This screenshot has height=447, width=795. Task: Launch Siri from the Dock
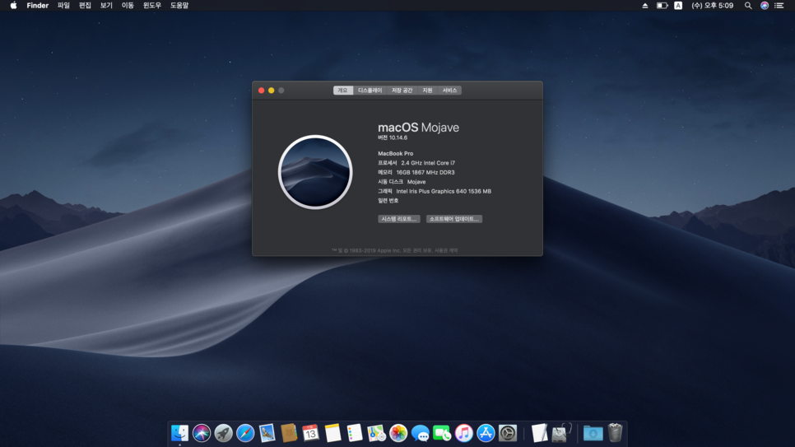click(202, 433)
